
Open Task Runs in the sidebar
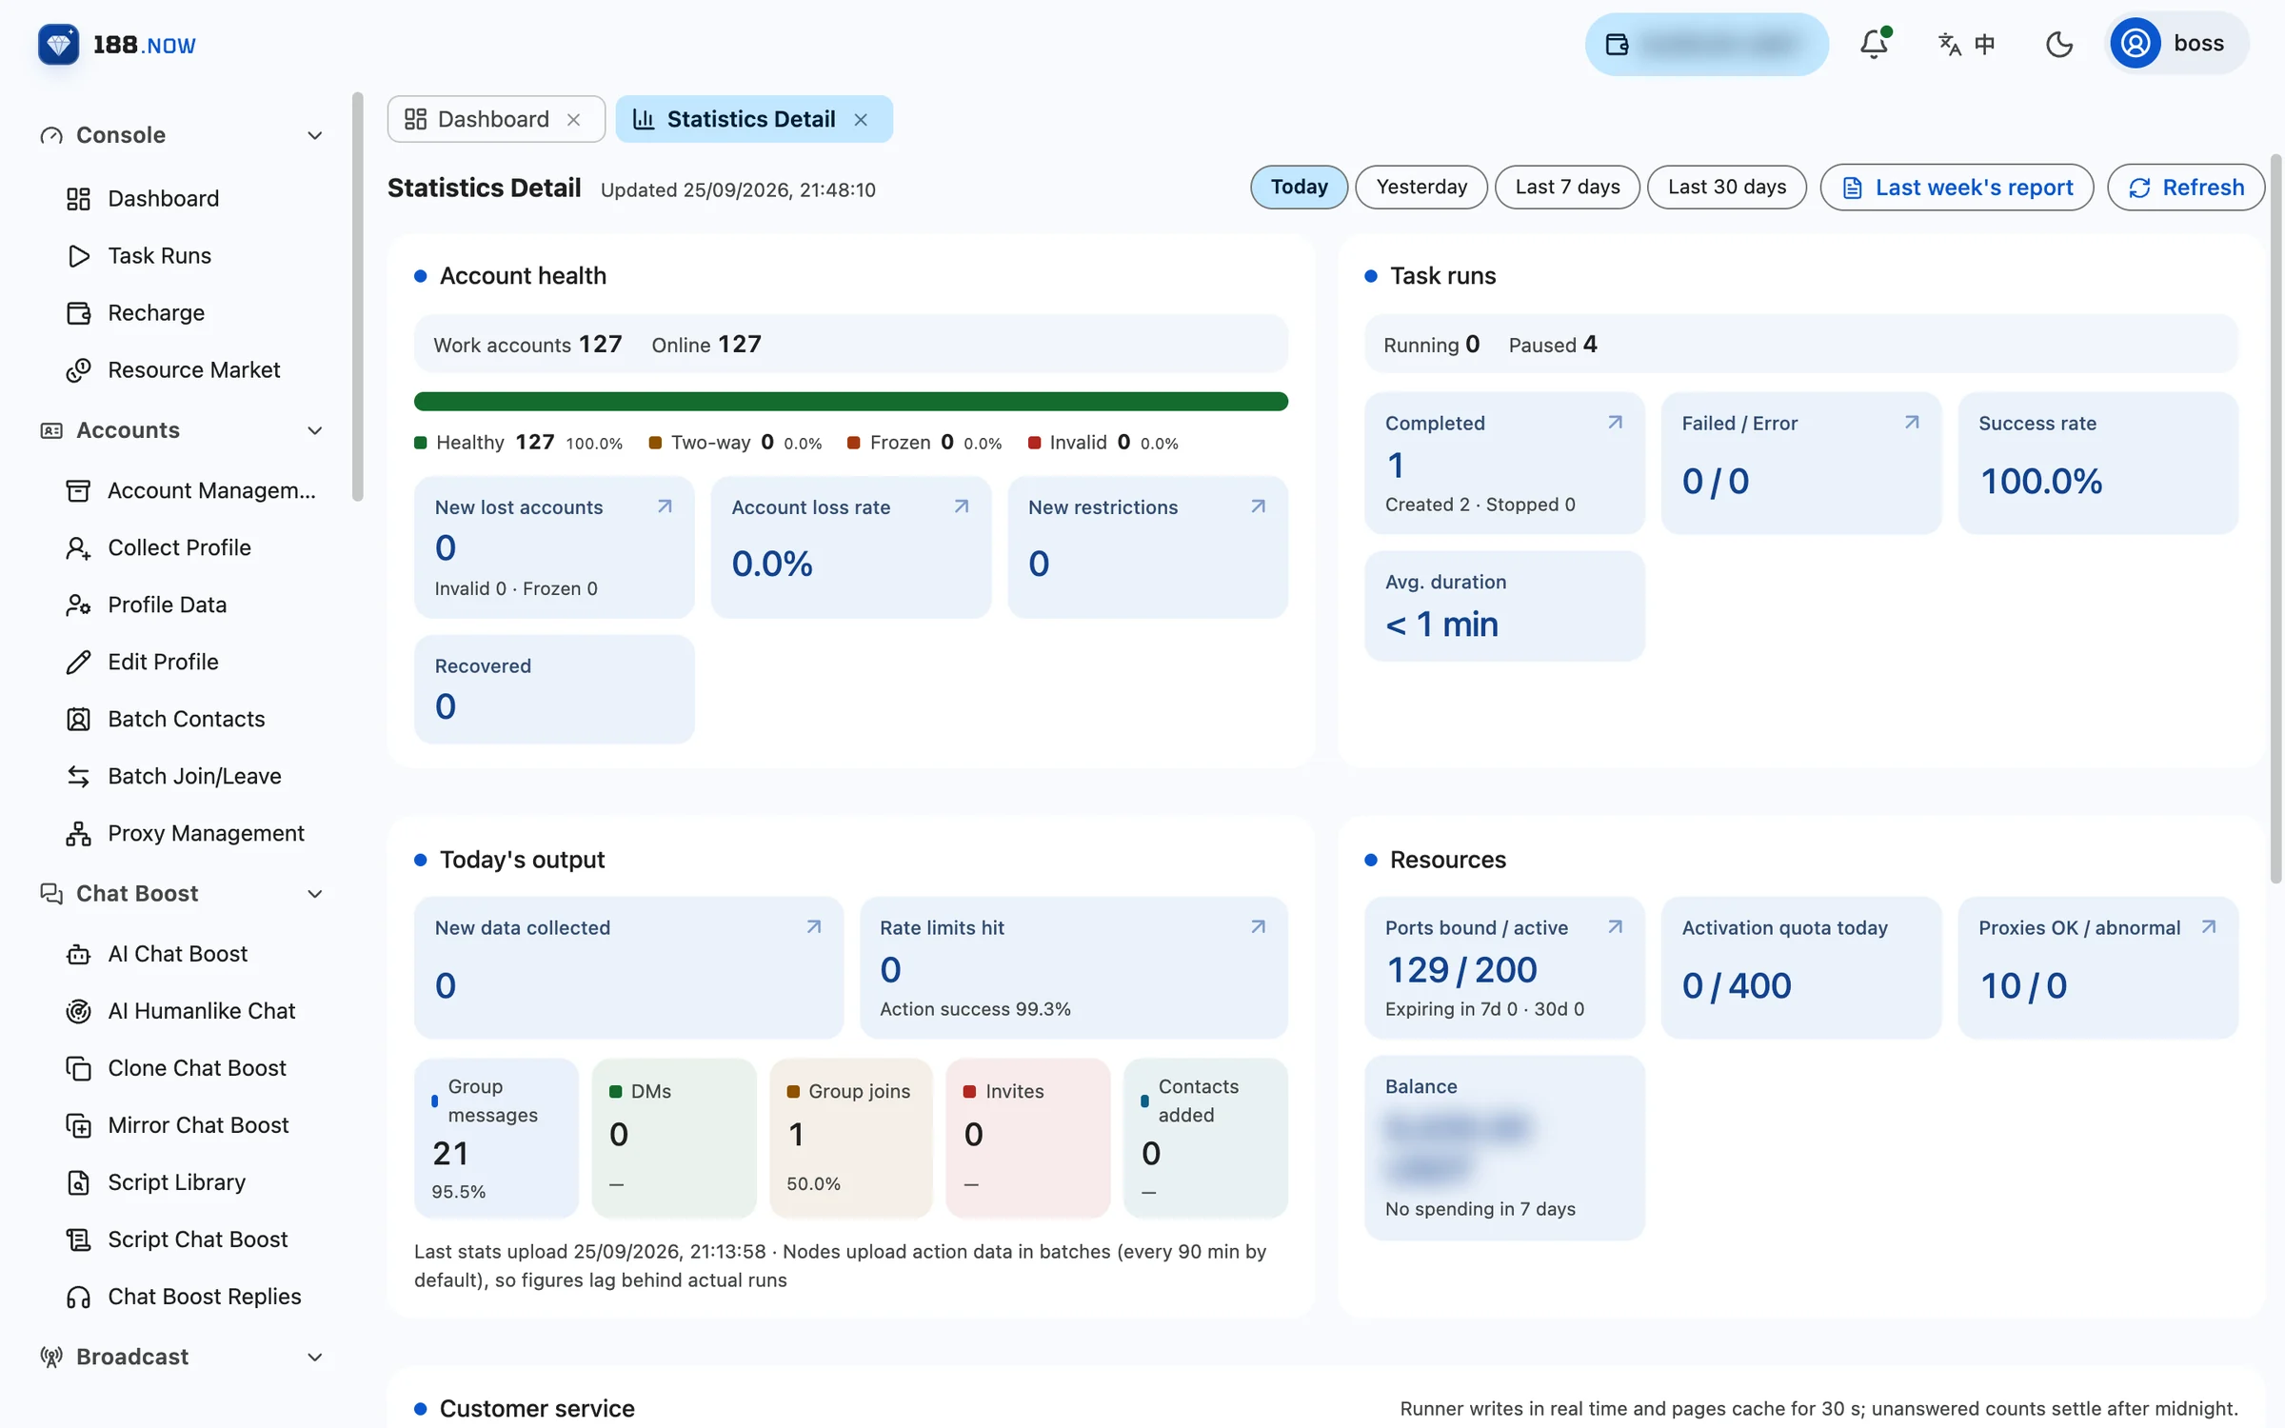coord(159,255)
